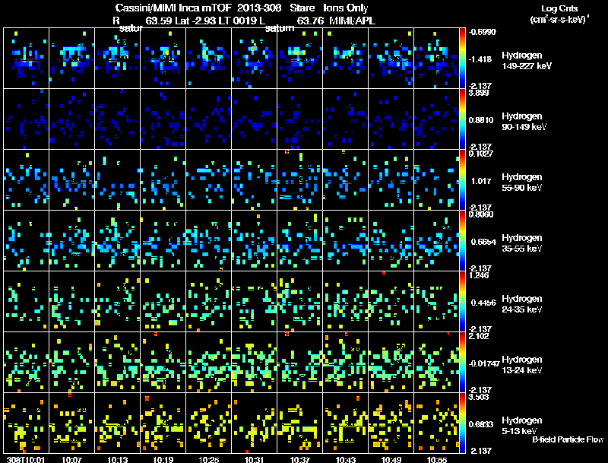Click the '3.503' color bar value
The width and height of the screenshot is (608, 463).
pyautogui.click(x=479, y=397)
